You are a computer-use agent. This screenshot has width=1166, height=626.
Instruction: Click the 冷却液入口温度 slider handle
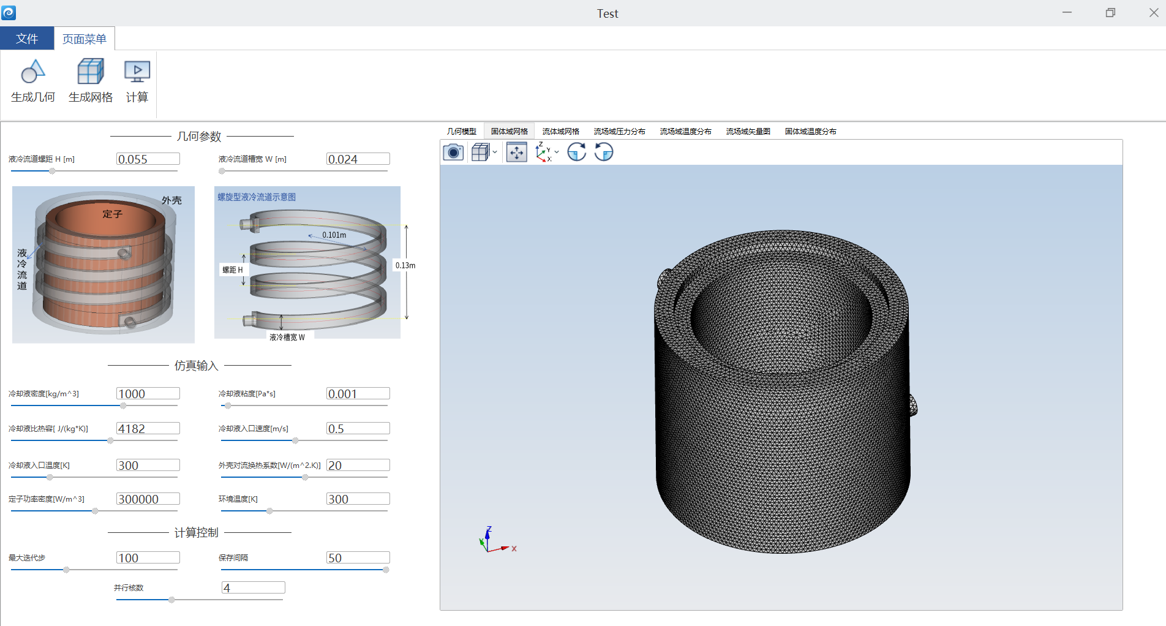click(x=50, y=477)
